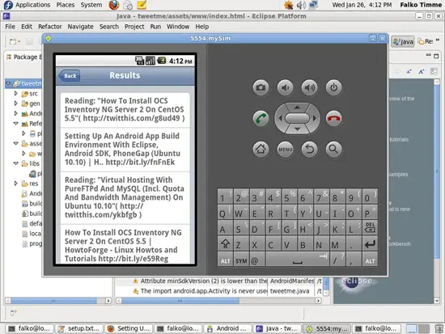Switch to setup.txt taskbar window
The height and width of the screenshot is (334, 445).
click(79, 328)
